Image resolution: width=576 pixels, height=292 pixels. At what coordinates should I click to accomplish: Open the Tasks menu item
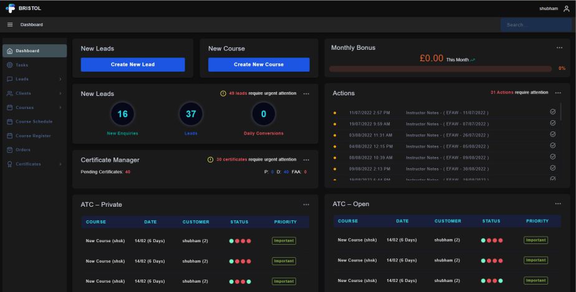[x=34, y=65]
